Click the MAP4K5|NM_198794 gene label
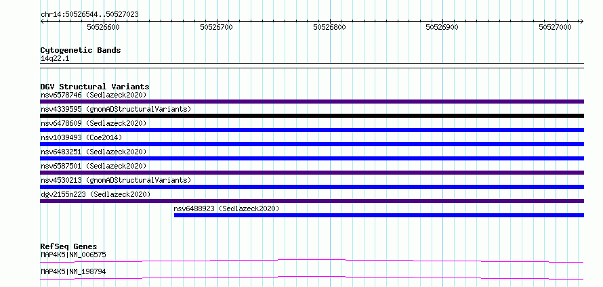This screenshot has width=603, height=287. click(73, 272)
